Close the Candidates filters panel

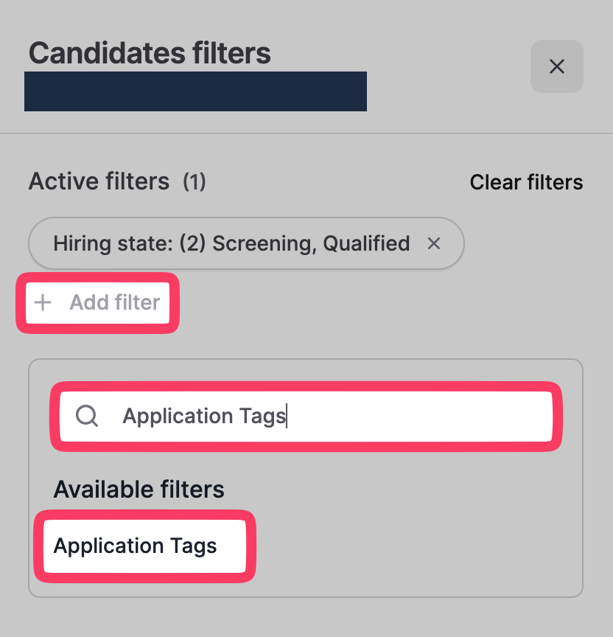coord(557,66)
